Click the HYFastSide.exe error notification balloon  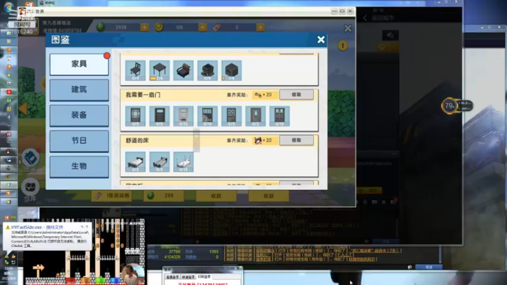coord(47,236)
